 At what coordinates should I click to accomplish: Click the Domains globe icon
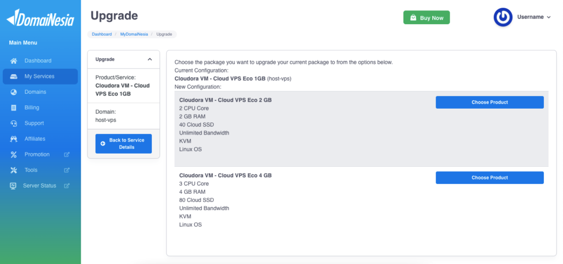[14, 92]
